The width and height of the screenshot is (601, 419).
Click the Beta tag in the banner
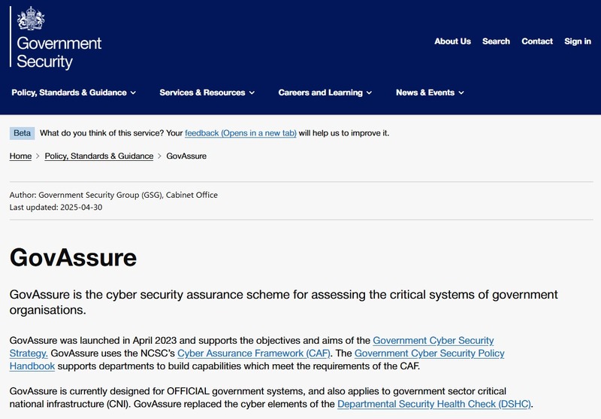[x=23, y=133]
